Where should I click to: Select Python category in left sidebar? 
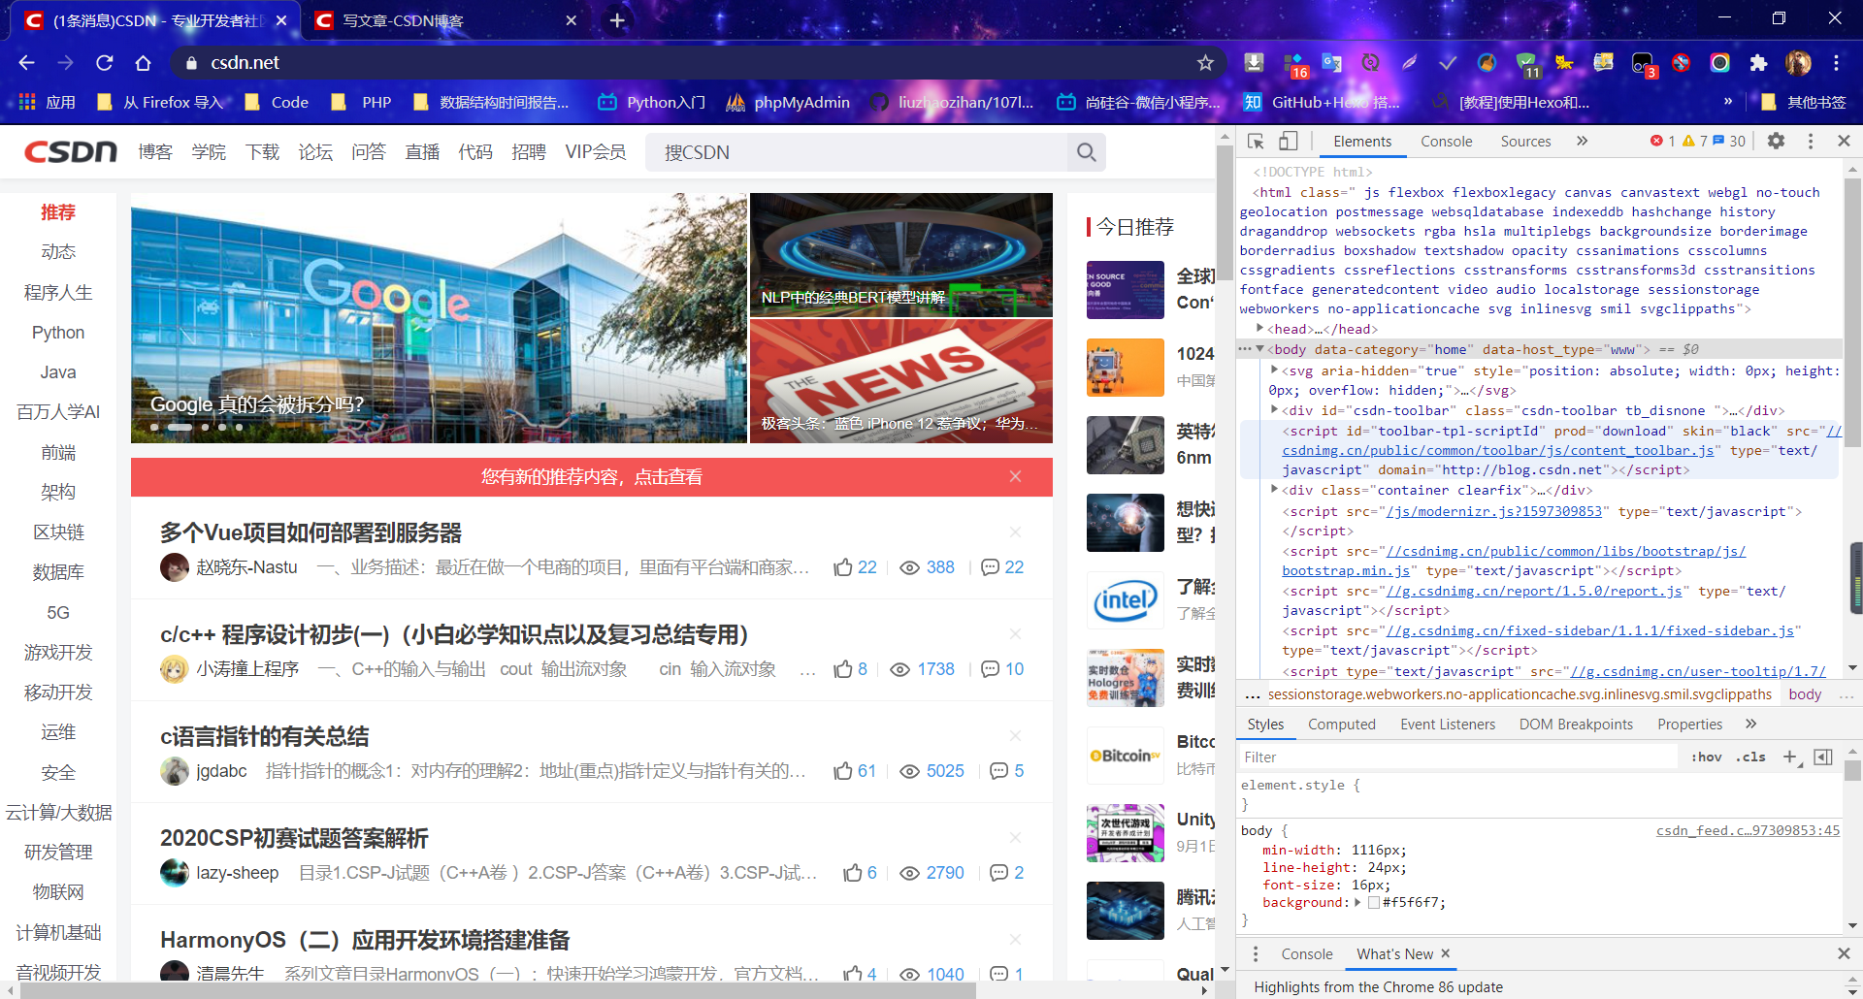pyautogui.click(x=58, y=333)
